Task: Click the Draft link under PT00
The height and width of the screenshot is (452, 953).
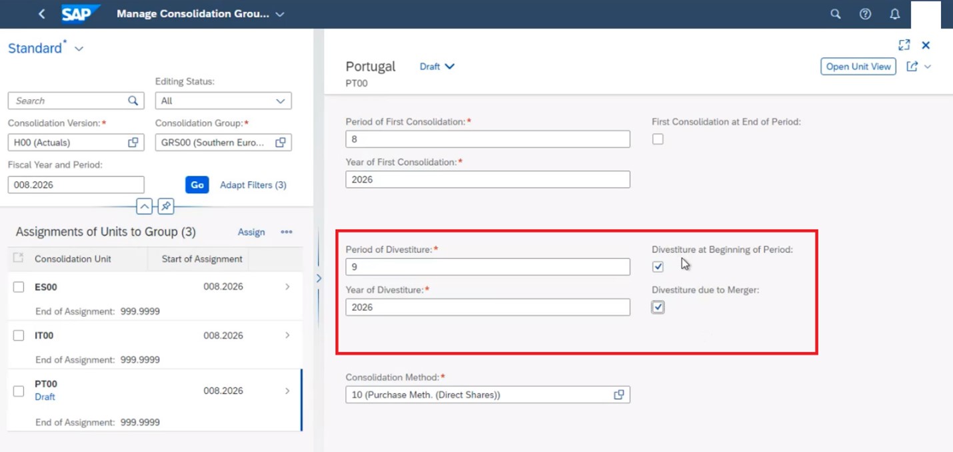Action: point(45,397)
